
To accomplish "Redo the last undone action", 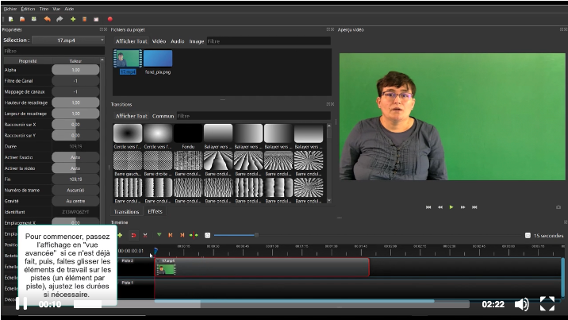I will pos(59,19).
